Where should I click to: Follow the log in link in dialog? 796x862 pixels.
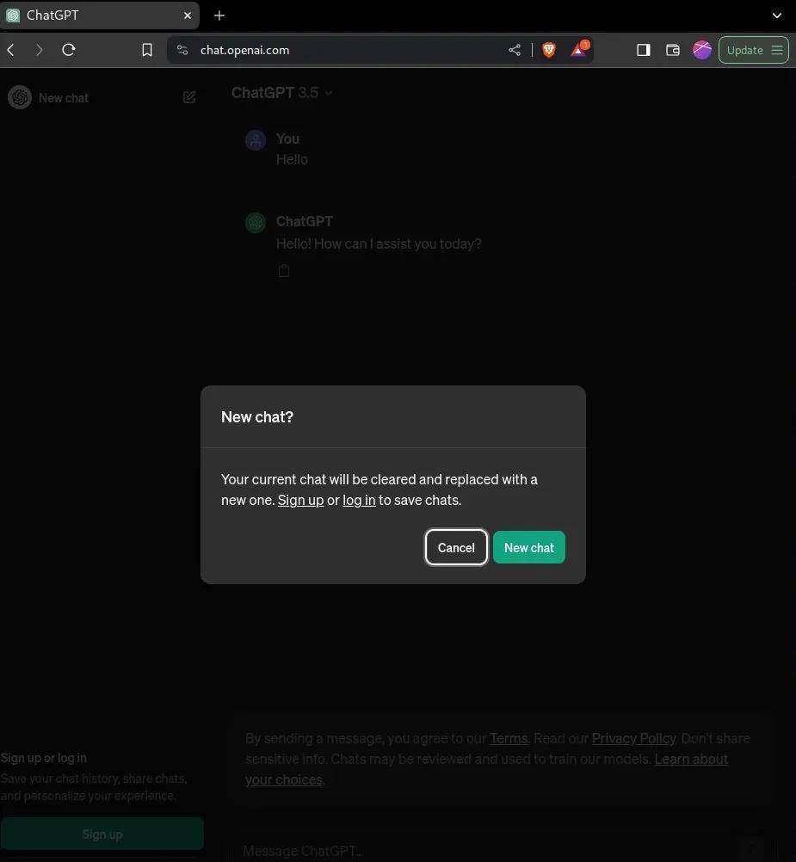359,501
